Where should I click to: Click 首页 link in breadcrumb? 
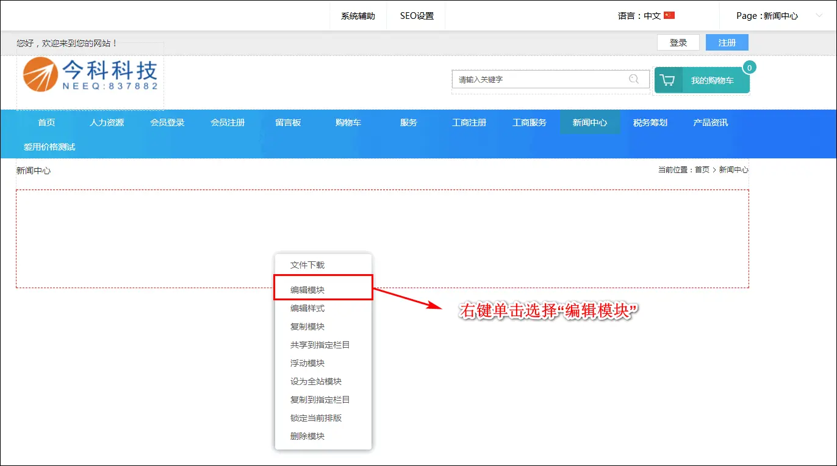[x=702, y=170]
